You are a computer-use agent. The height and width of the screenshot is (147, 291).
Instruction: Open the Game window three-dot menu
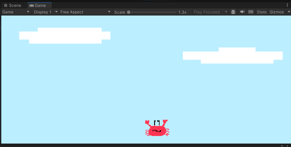click(x=287, y=5)
